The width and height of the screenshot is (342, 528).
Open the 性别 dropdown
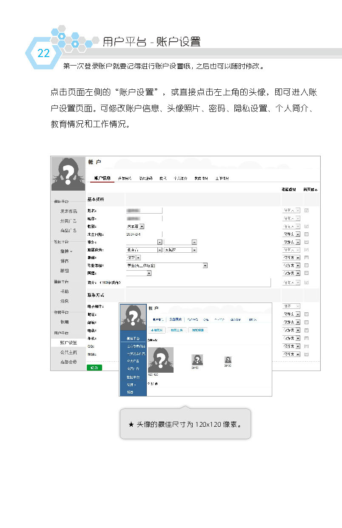(x=135, y=226)
